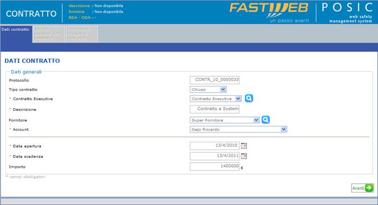
Task: Expand the Super Fornitore dropdown
Action: coord(225,120)
